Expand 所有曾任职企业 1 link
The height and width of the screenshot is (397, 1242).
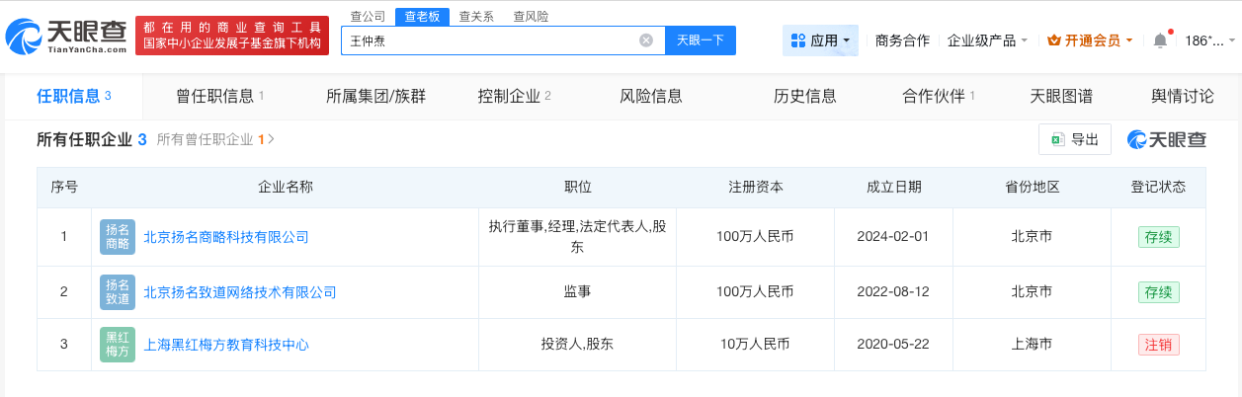pos(215,140)
